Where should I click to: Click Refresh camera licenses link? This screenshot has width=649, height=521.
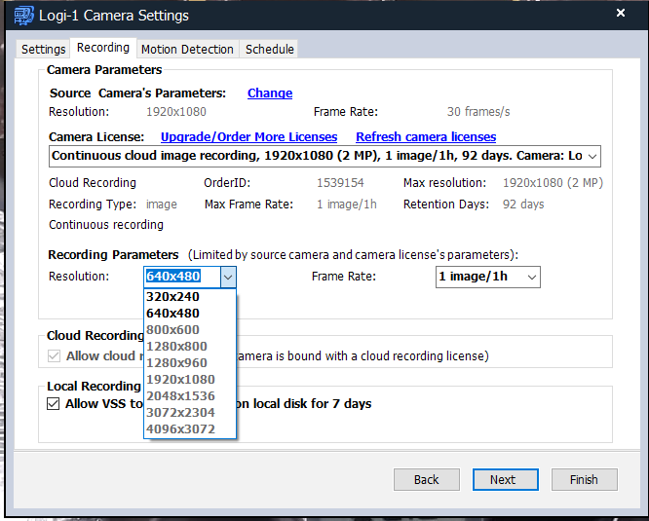426,137
